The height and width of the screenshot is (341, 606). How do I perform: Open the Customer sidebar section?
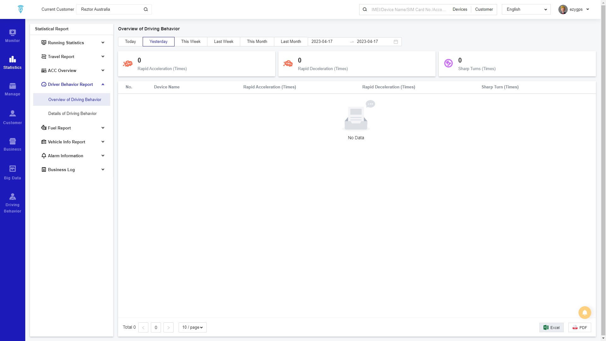pos(12,117)
